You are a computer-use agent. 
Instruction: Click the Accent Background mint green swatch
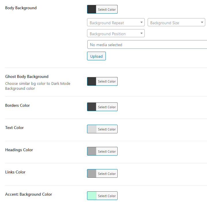(x=92, y=196)
